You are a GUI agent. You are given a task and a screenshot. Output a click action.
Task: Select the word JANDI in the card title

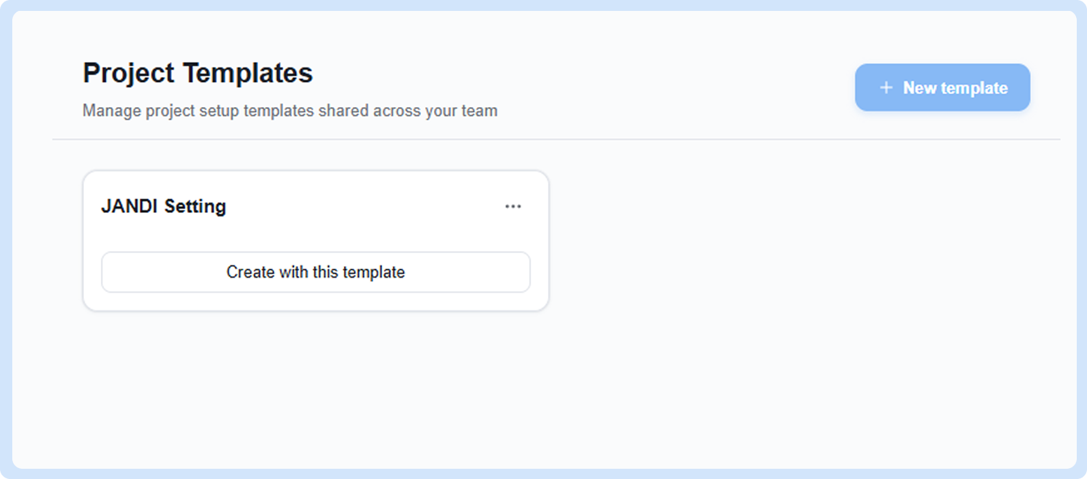pos(130,206)
